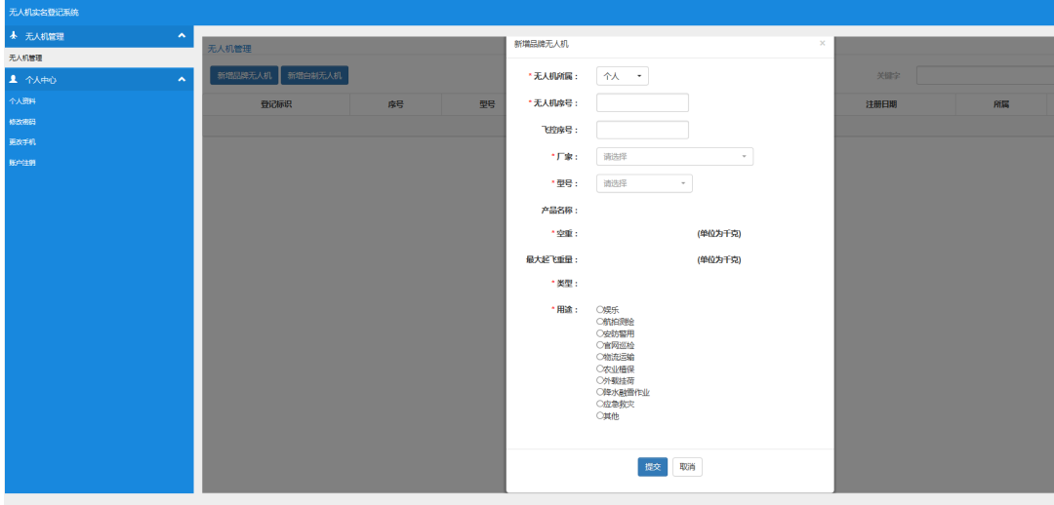Open the 厂家 dropdown
Viewport: 1054px width, 505px height.
(x=674, y=156)
